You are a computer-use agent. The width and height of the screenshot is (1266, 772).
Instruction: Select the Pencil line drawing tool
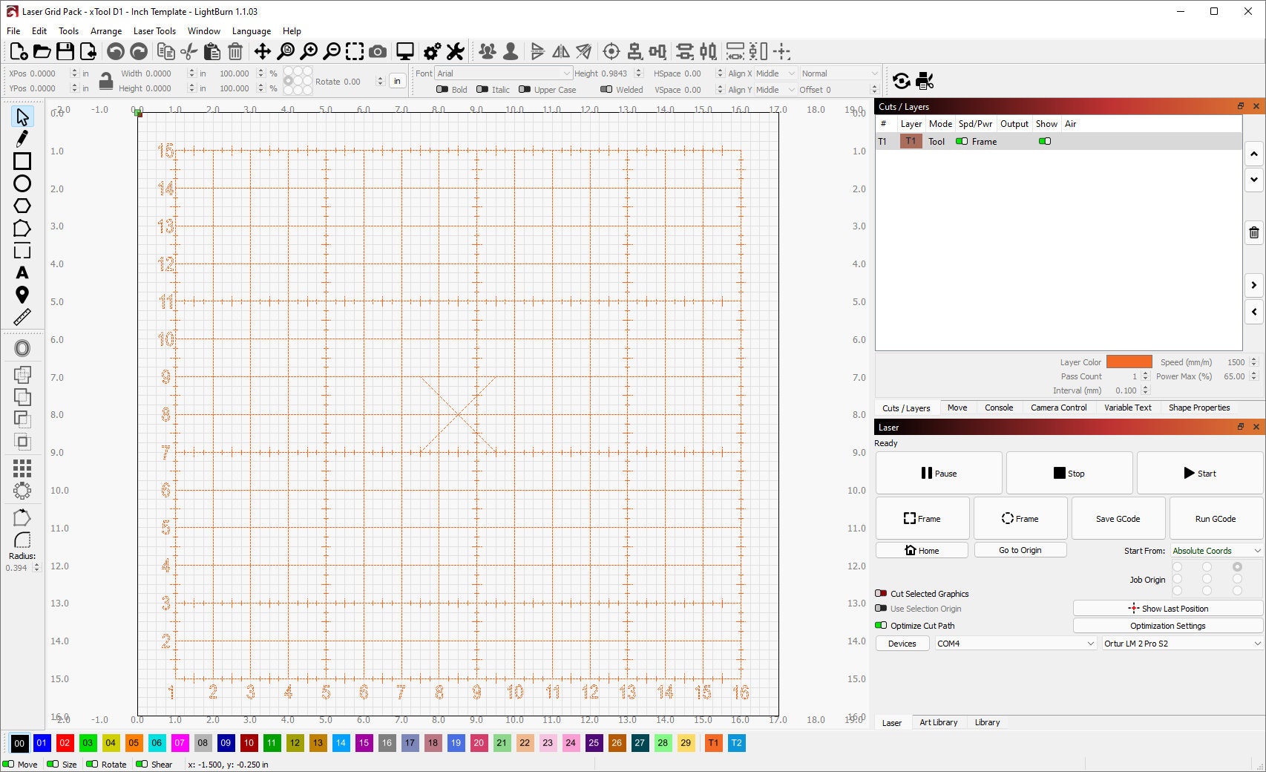22,138
